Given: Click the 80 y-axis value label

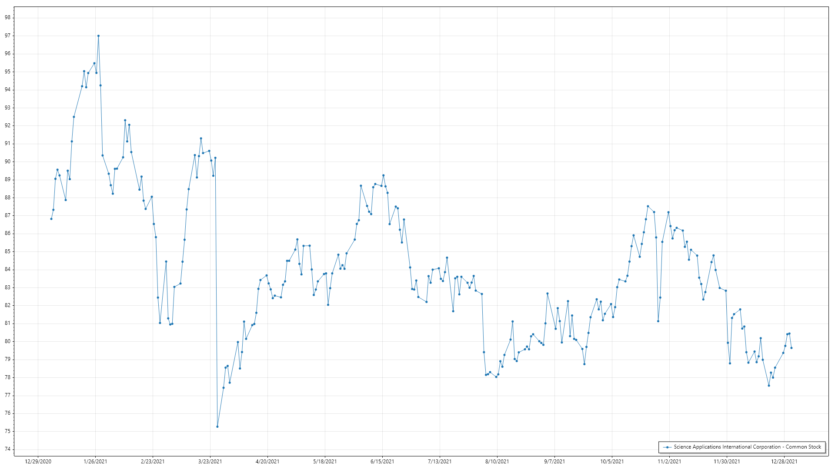Looking at the screenshot, I should [8, 341].
